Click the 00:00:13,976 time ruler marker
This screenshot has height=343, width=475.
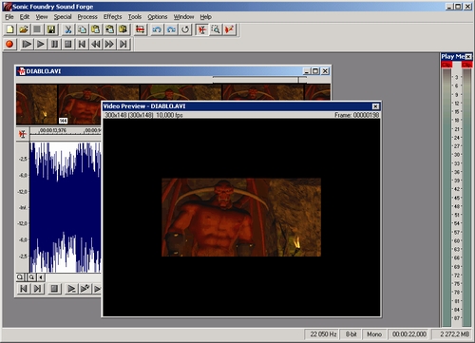pyautogui.click(x=53, y=130)
